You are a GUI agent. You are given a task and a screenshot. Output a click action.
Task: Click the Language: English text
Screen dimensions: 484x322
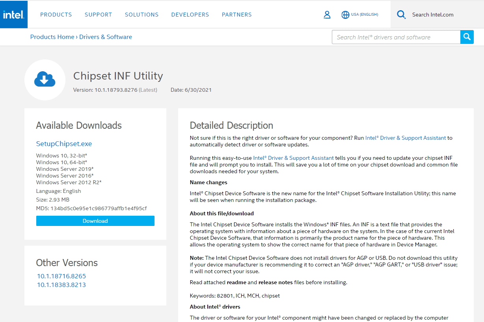[58, 191]
